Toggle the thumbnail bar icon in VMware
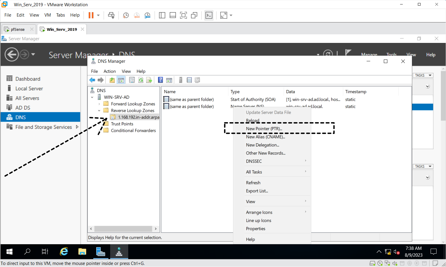Screen dimensions: 446x267 [173, 15]
